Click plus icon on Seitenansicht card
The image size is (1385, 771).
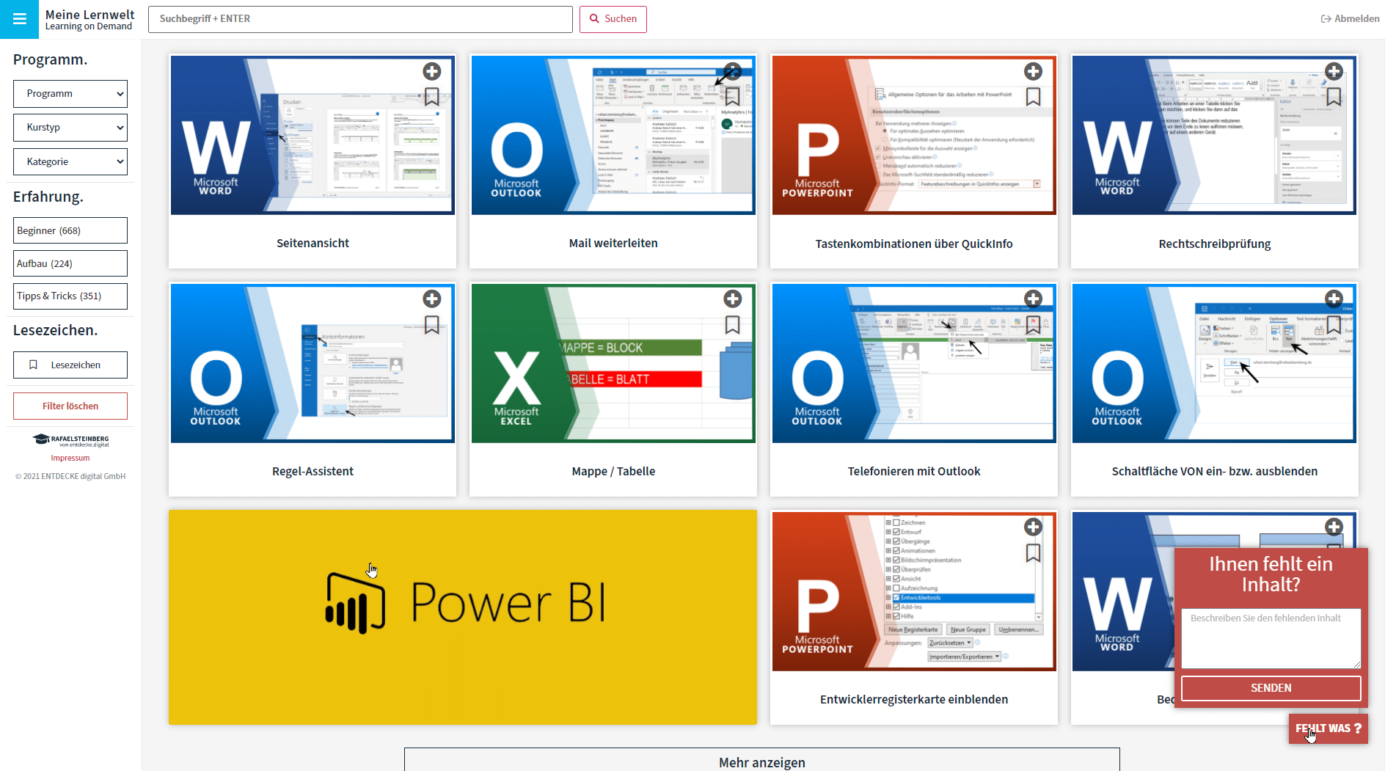432,71
